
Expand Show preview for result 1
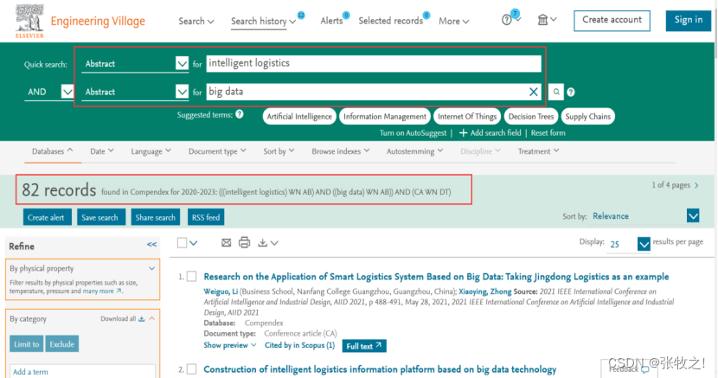229,345
